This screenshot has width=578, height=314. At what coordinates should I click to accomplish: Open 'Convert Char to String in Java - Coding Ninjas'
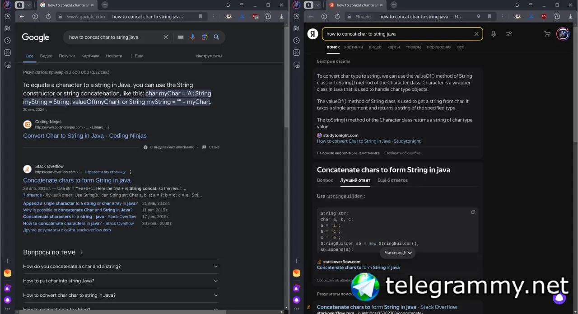pos(85,136)
